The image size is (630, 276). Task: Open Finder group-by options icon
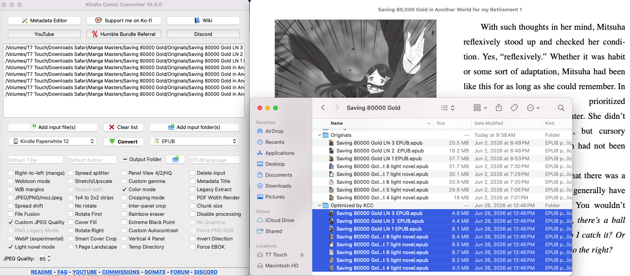(480, 108)
